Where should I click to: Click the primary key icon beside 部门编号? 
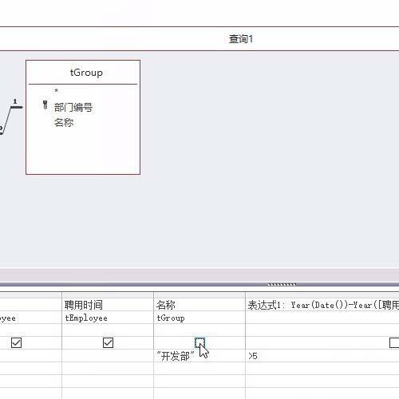(x=45, y=105)
